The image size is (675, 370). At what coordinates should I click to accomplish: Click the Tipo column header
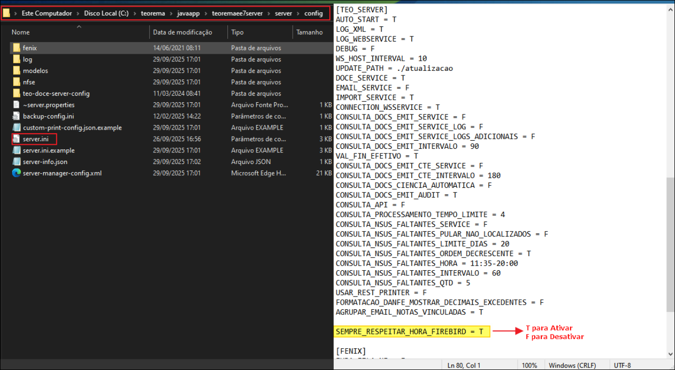click(237, 32)
